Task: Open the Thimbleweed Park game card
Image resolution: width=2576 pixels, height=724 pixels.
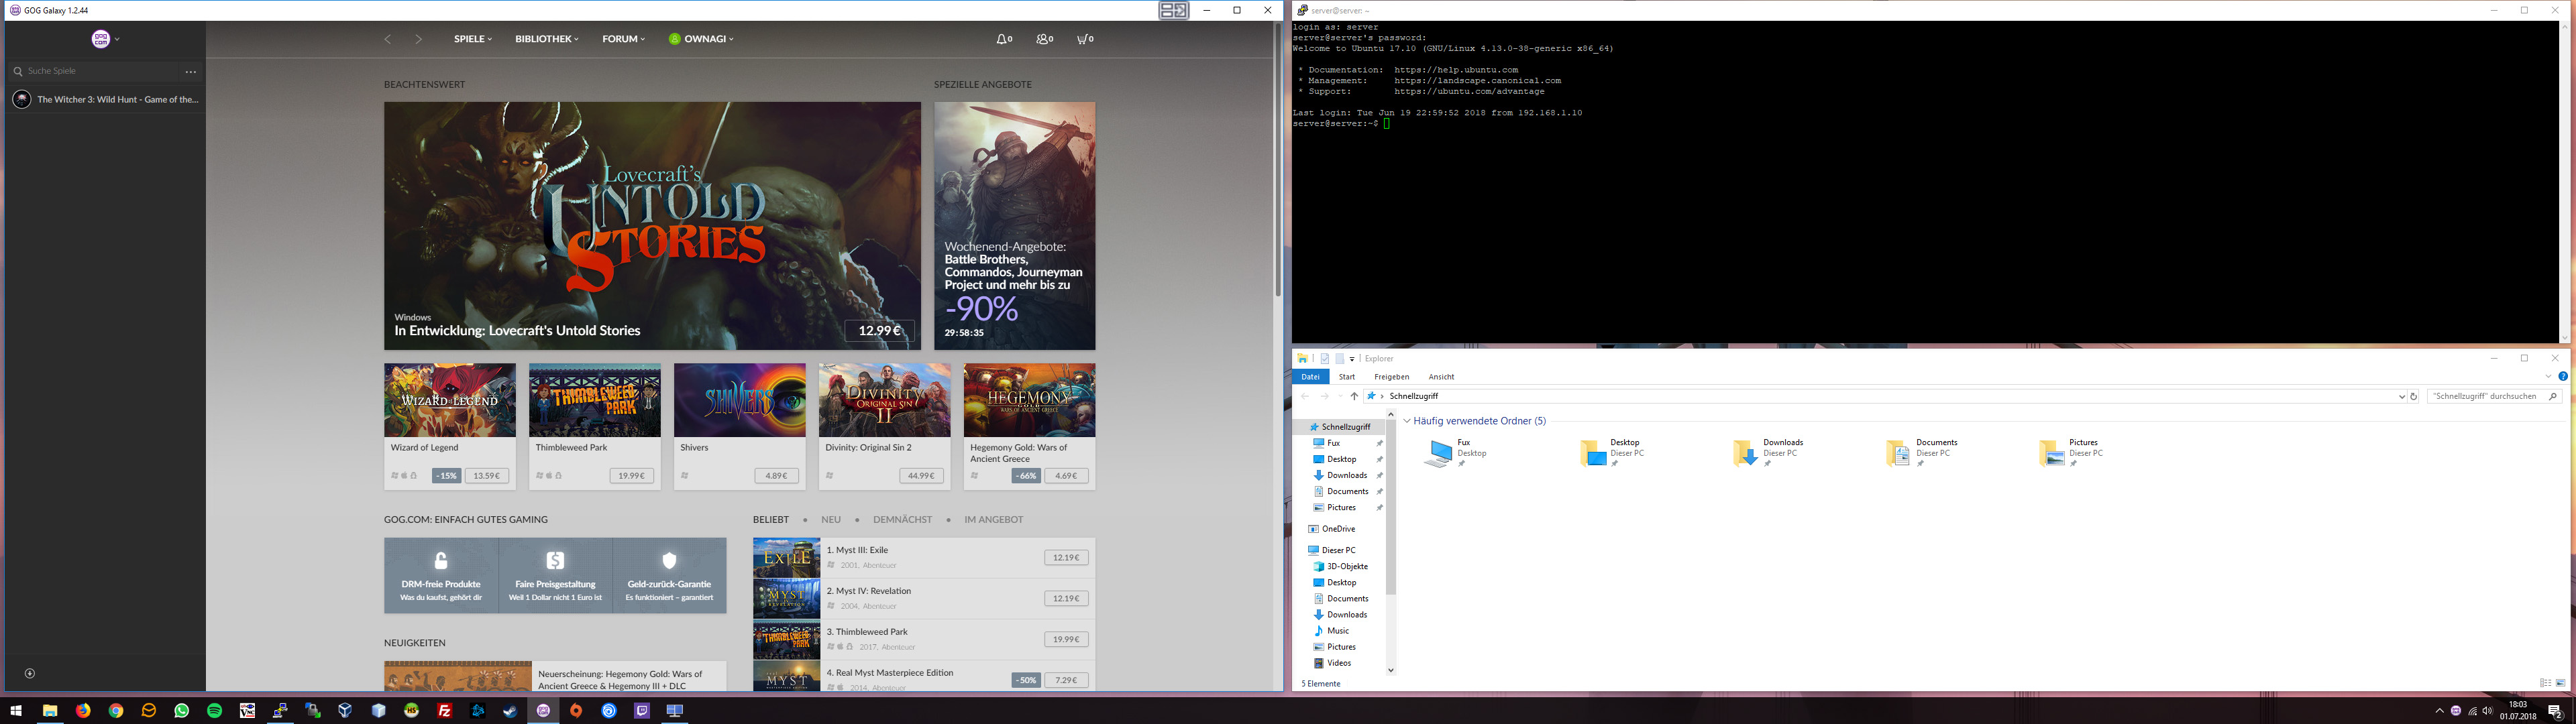Action: (x=595, y=427)
